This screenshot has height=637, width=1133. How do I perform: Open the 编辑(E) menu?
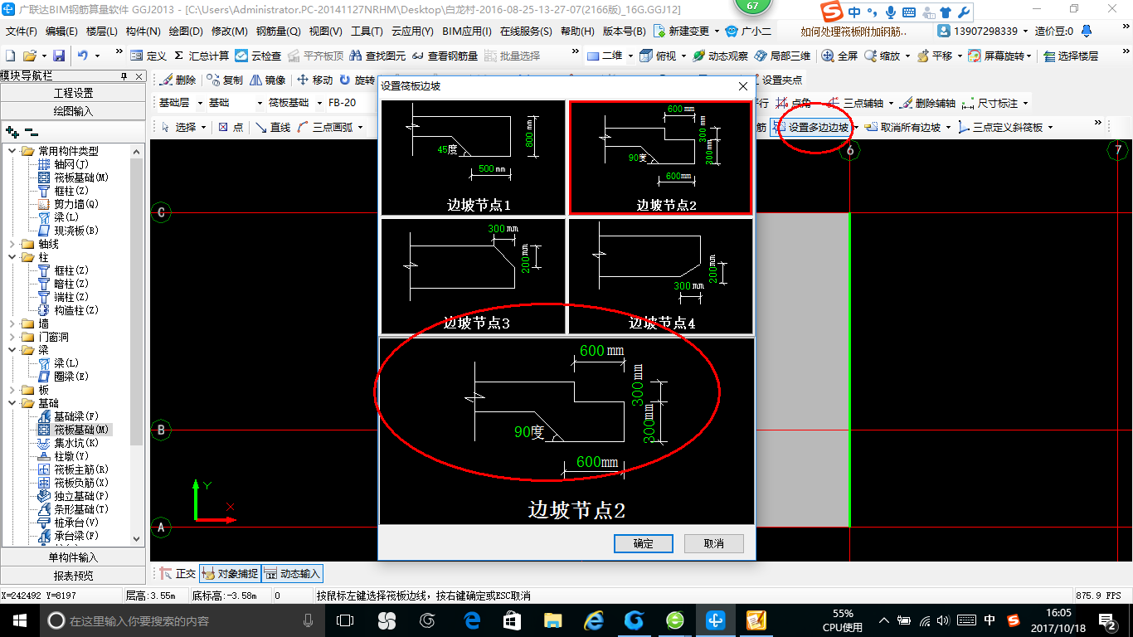click(62, 32)
